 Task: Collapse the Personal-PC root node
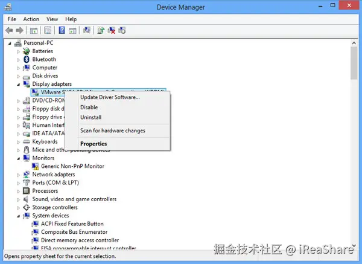pyautogui.click(x=10, y=43)
